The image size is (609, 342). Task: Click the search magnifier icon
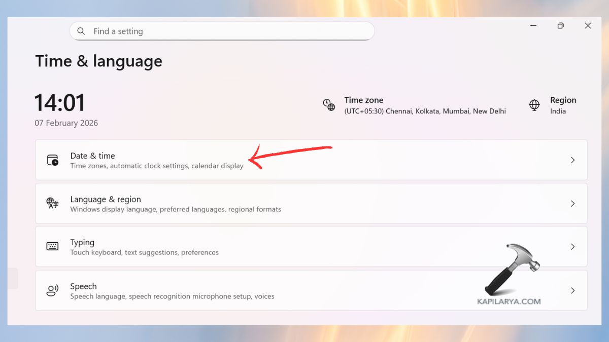pyautogui.click(x=81, y=31)
